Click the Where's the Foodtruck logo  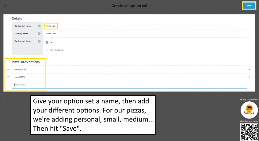coord(249,110)
